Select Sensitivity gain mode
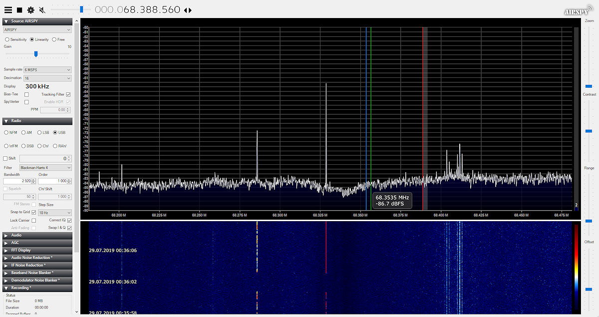Image resolution: width=599 pixels, height=317 pixels. click(7, 39)
